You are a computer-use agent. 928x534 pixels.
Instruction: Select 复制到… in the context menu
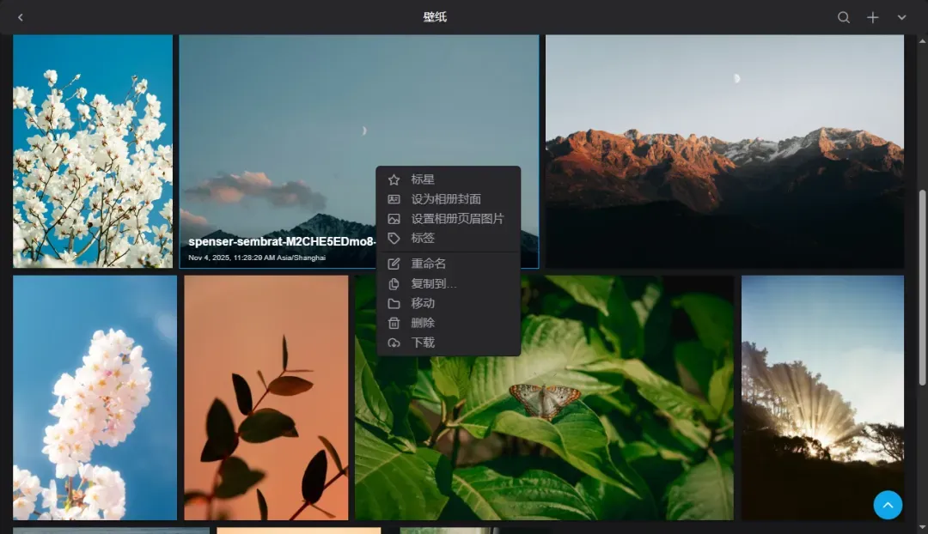pos(433,283)
